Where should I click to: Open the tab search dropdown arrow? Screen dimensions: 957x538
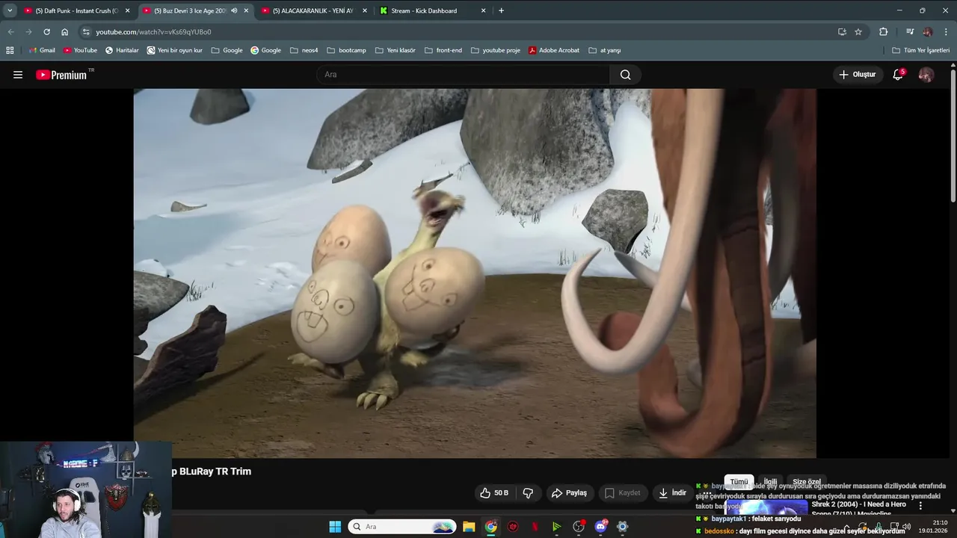tap(10, 10)
